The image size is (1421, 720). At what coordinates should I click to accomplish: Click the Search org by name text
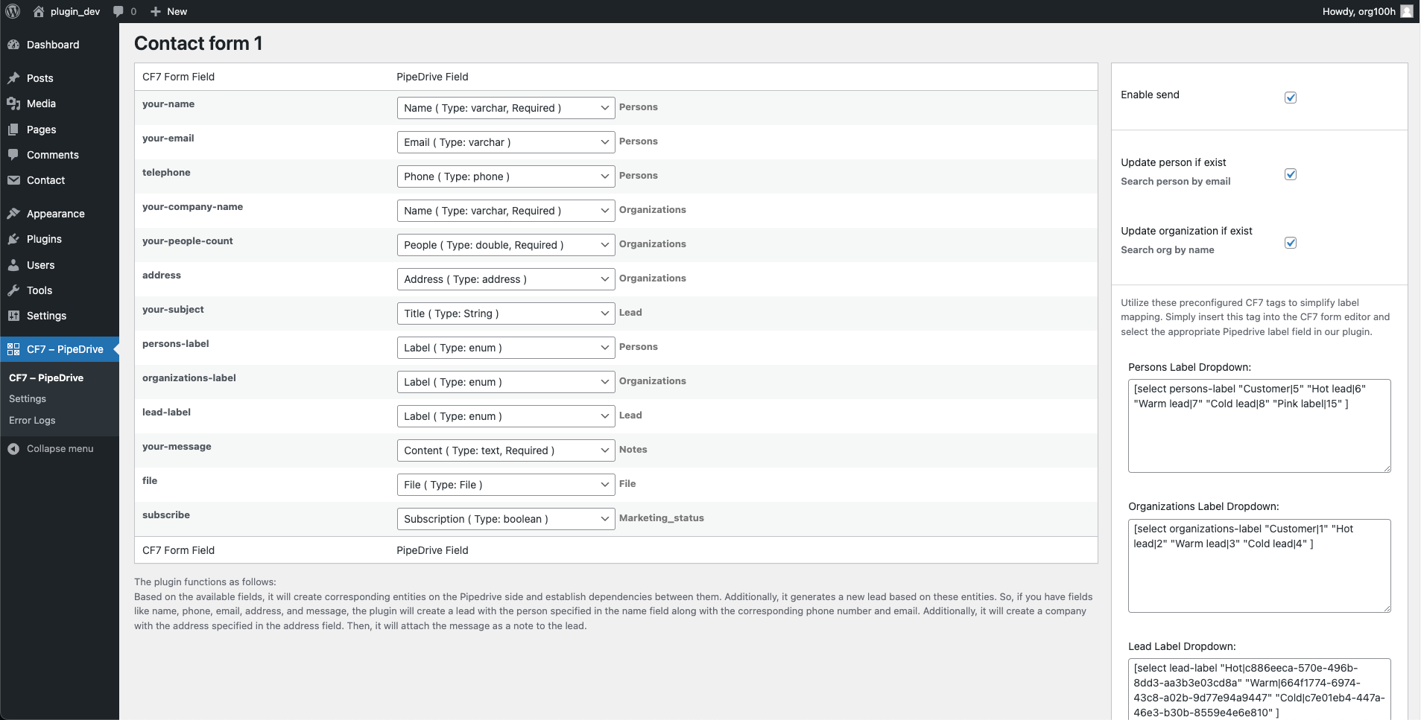tap(1168, 250)
